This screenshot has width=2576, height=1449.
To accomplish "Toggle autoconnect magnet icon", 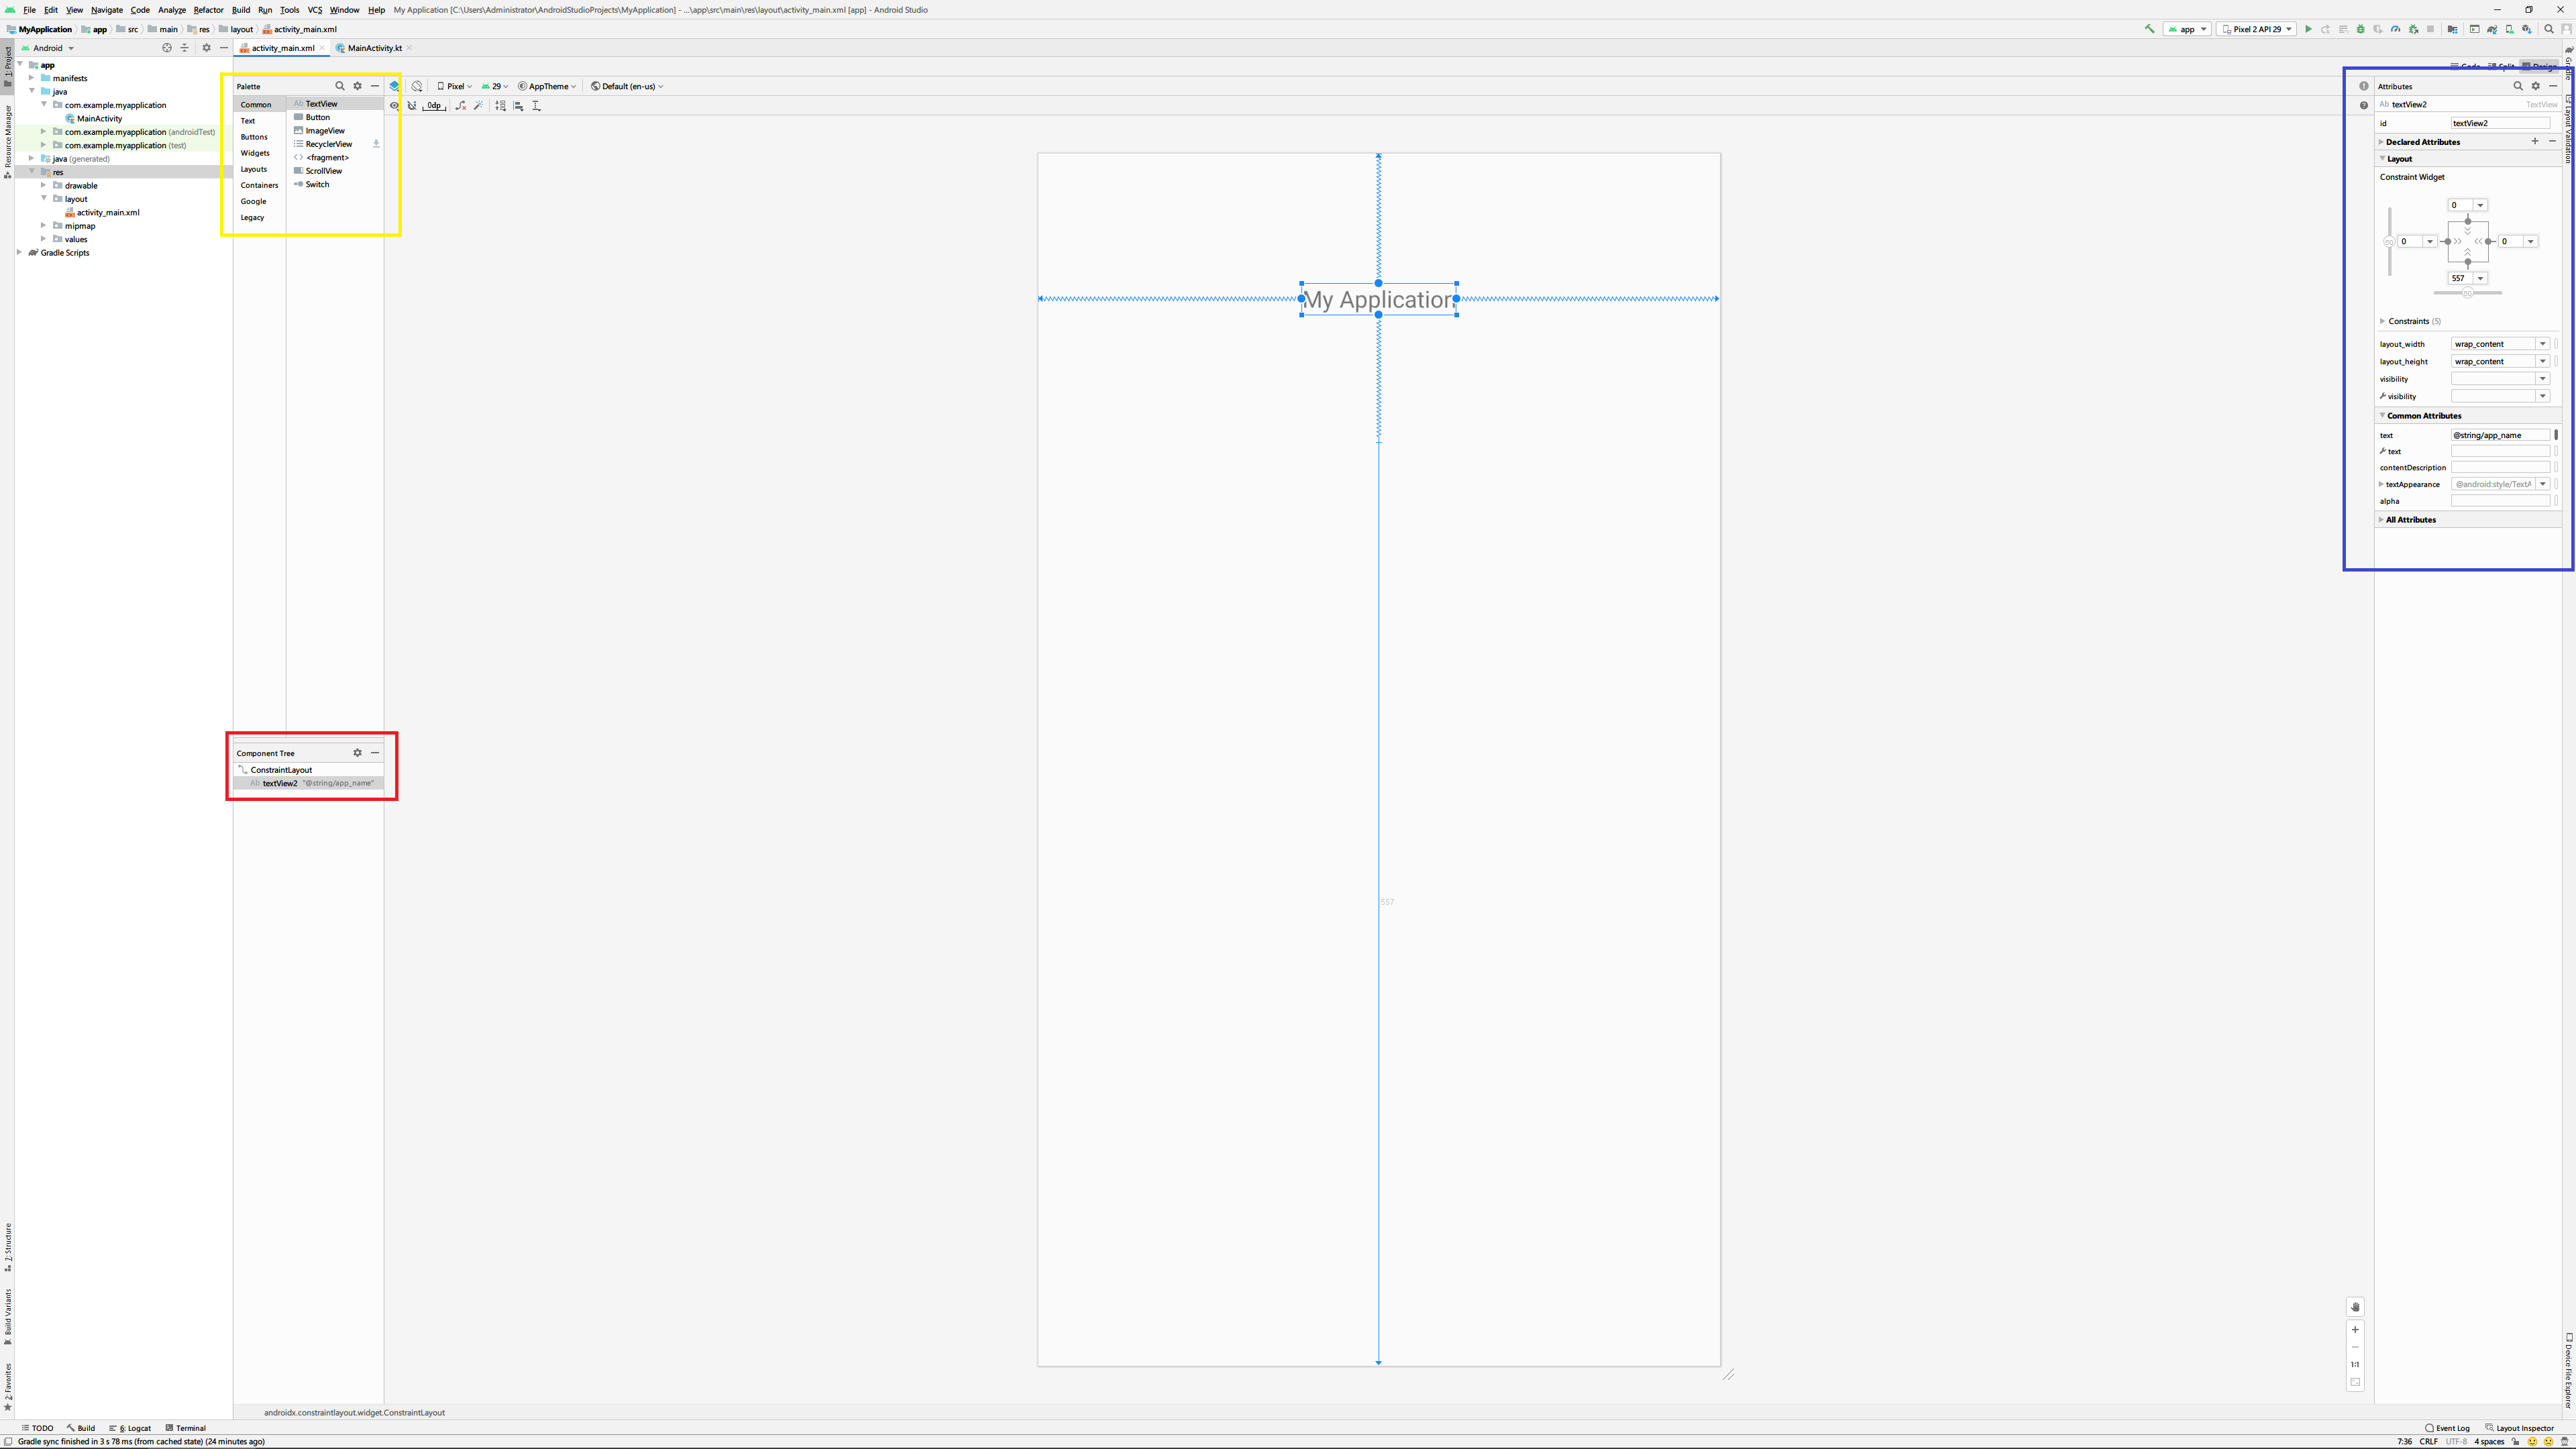I will [x=412, y=105].
